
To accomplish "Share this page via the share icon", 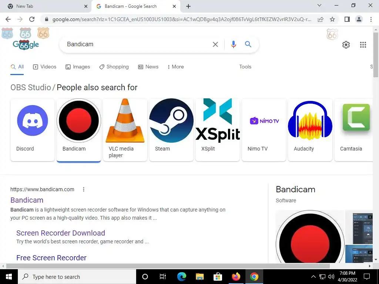I will 321,19.
